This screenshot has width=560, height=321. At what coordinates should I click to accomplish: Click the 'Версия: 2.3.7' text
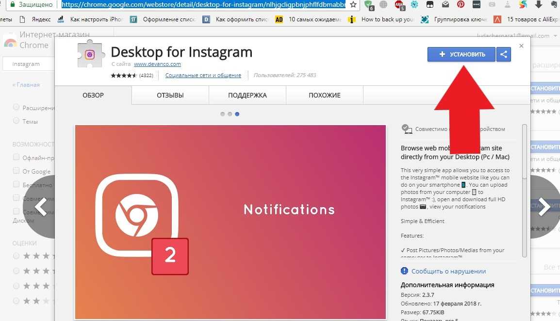[417, 295]
